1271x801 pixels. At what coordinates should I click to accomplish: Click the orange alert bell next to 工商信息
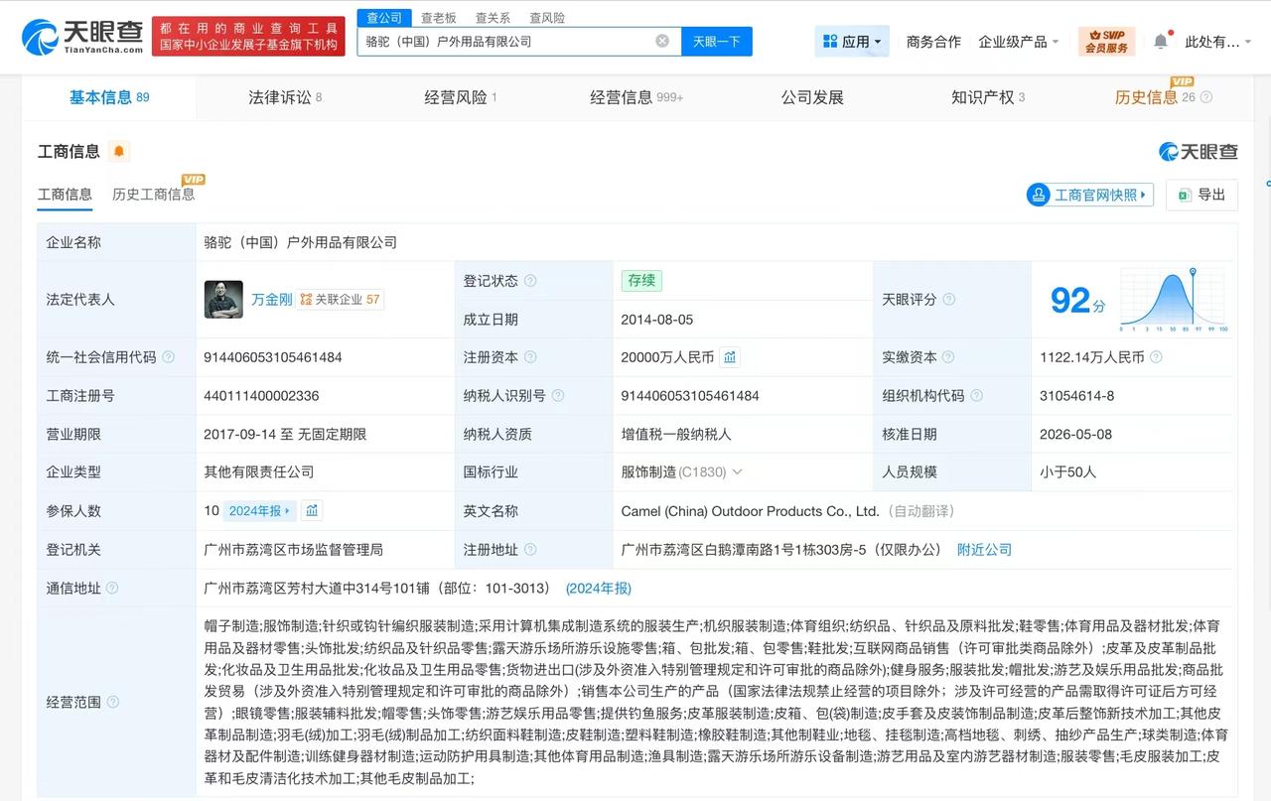tap(119, 151)
